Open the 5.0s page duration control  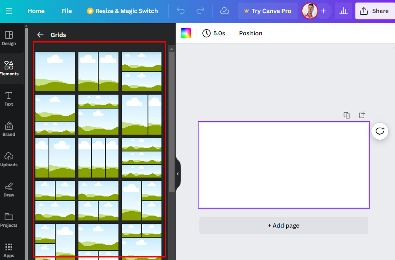(x=214, y=33)
